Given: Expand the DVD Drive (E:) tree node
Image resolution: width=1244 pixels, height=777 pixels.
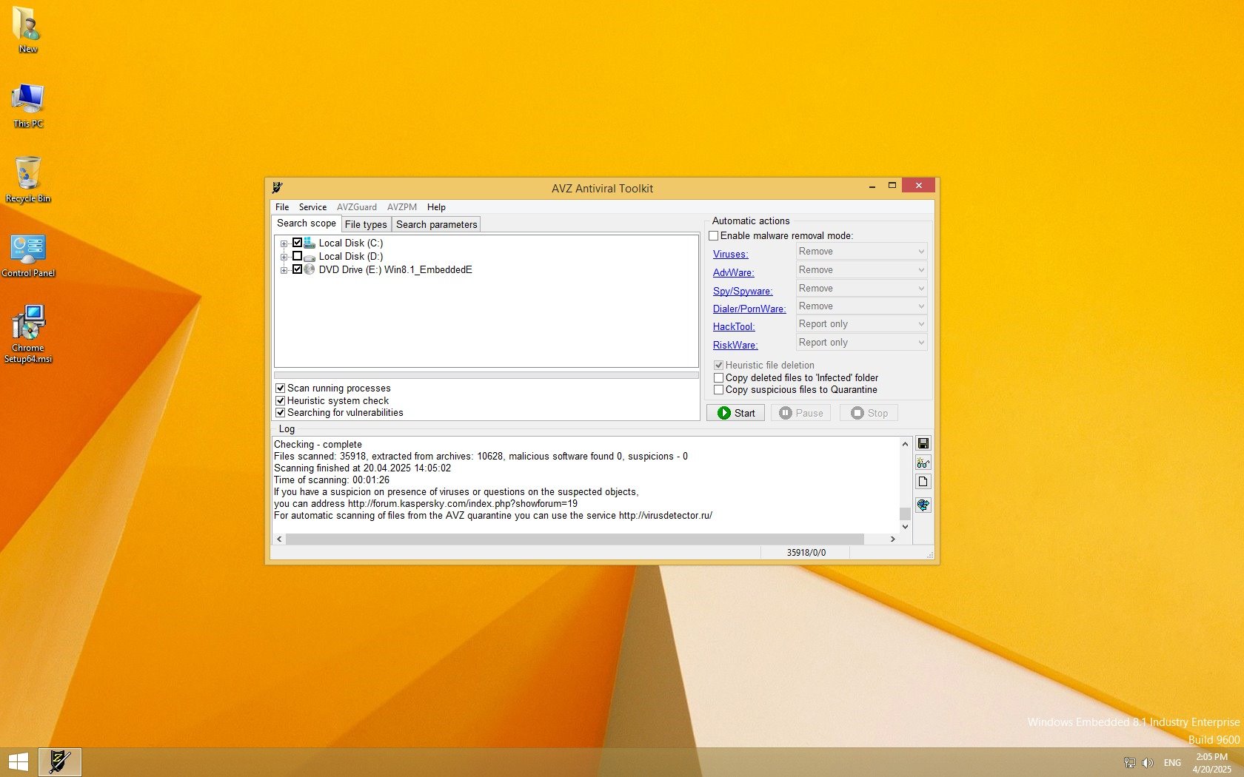Looking at the screenshot, I should point(284,270).
